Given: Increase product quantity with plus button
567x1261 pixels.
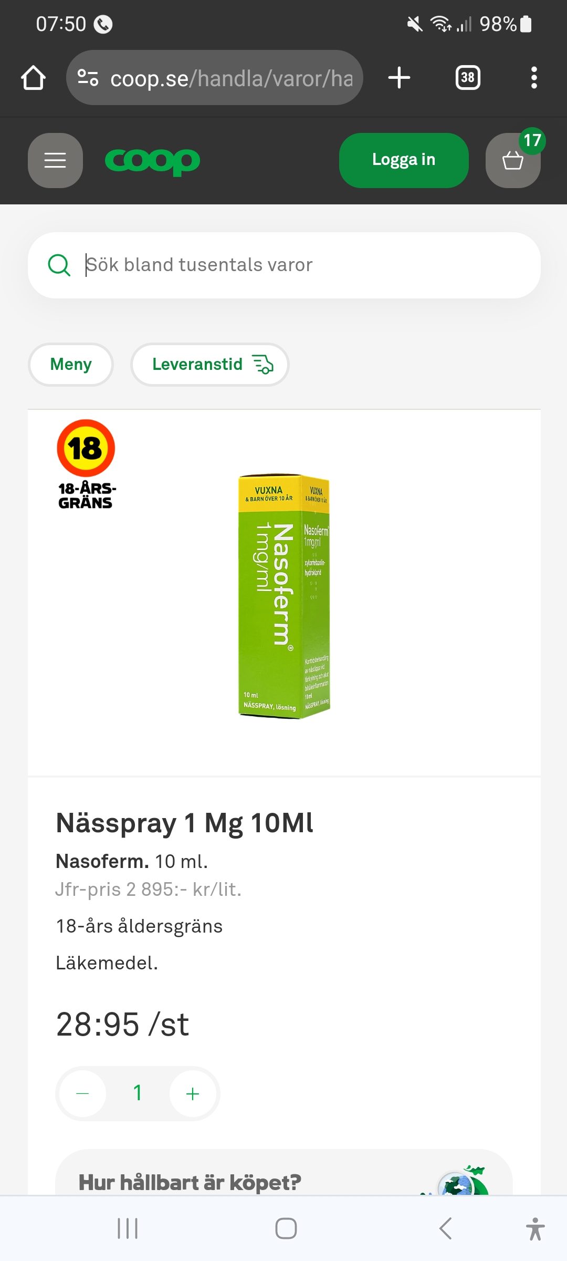Looking at the screenshot, I should click(x=193, y=1094).
